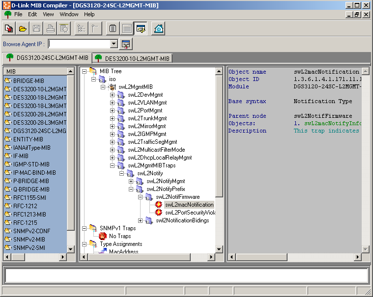Click IF-MIB folder icon in MIB list
This screenshot has height=297, width=373.
8,156
